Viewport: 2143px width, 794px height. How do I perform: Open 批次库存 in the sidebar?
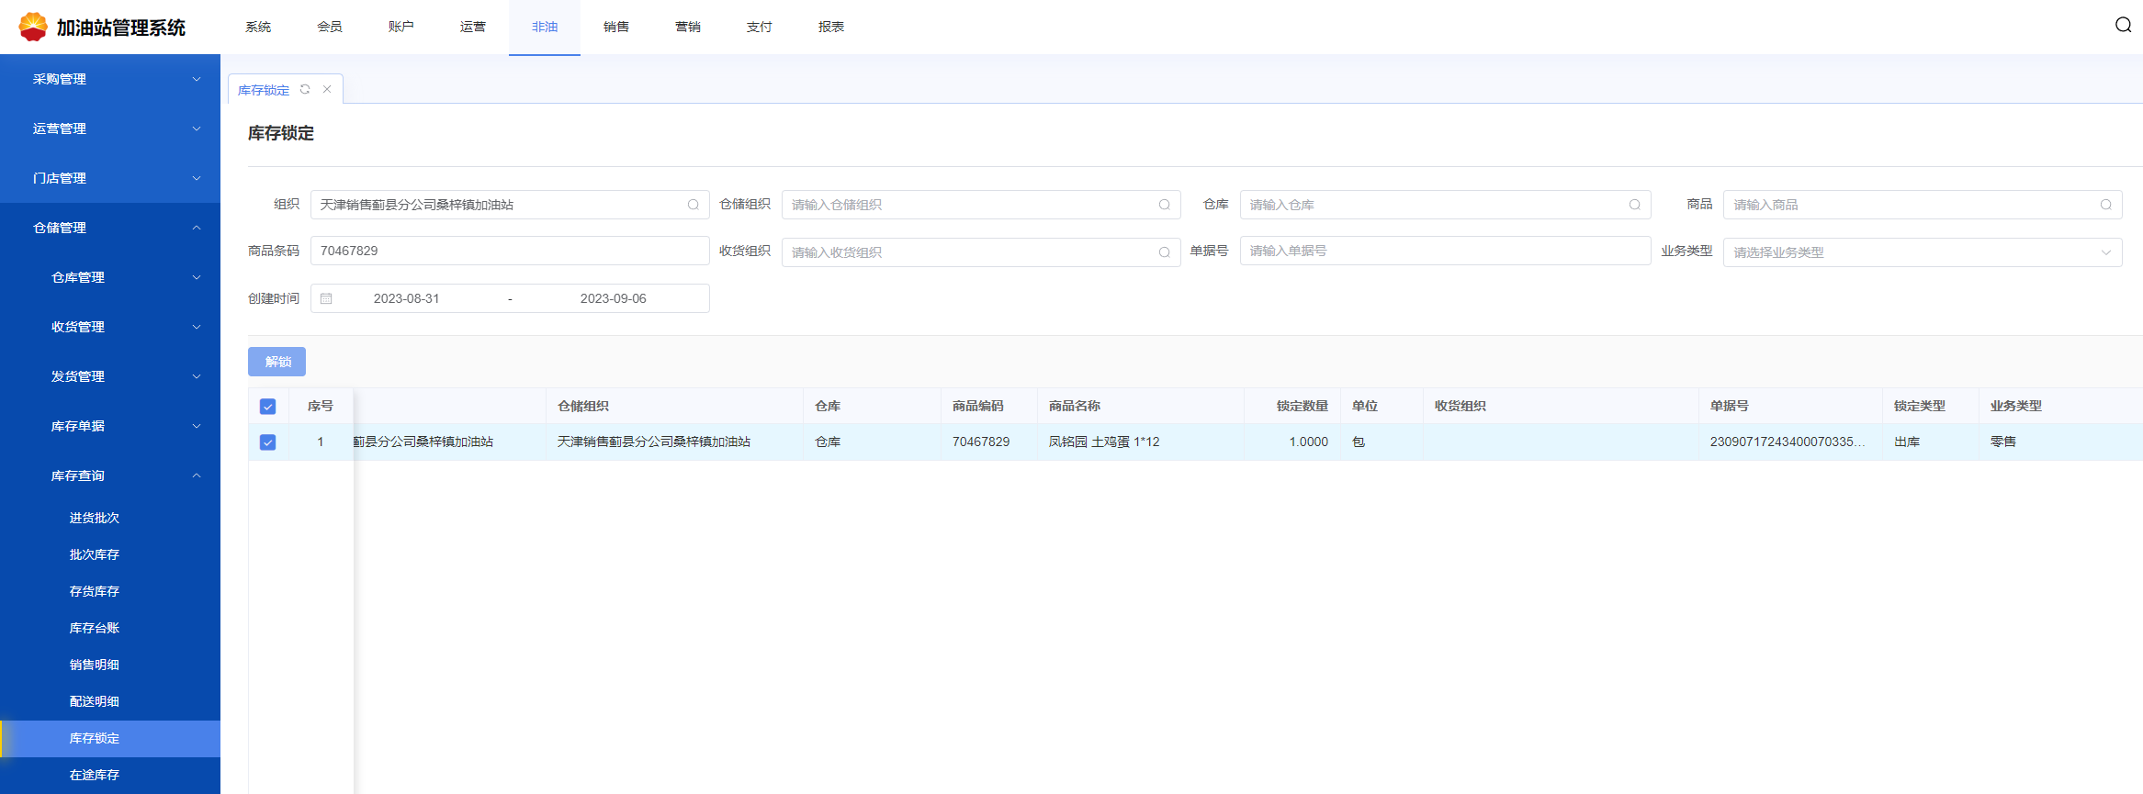click(95, 554)
